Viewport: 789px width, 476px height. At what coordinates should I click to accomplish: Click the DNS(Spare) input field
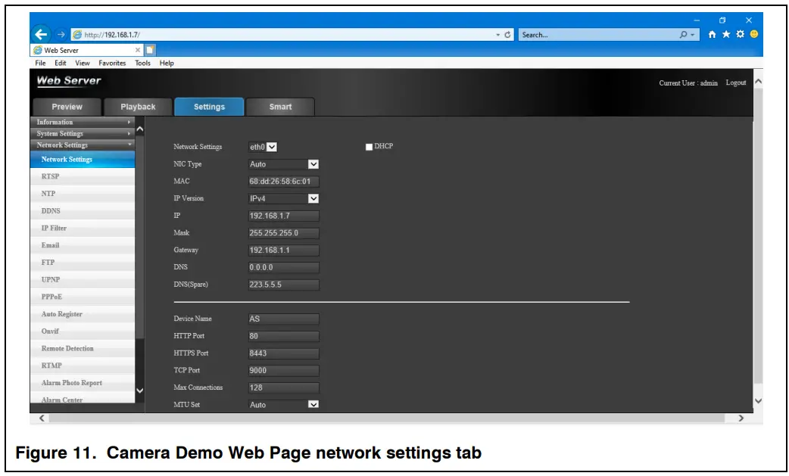(284, 285)
